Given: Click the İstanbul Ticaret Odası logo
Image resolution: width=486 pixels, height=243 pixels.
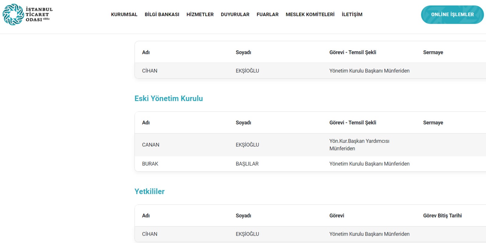Looking at the screenshot, I should (28, 15).
